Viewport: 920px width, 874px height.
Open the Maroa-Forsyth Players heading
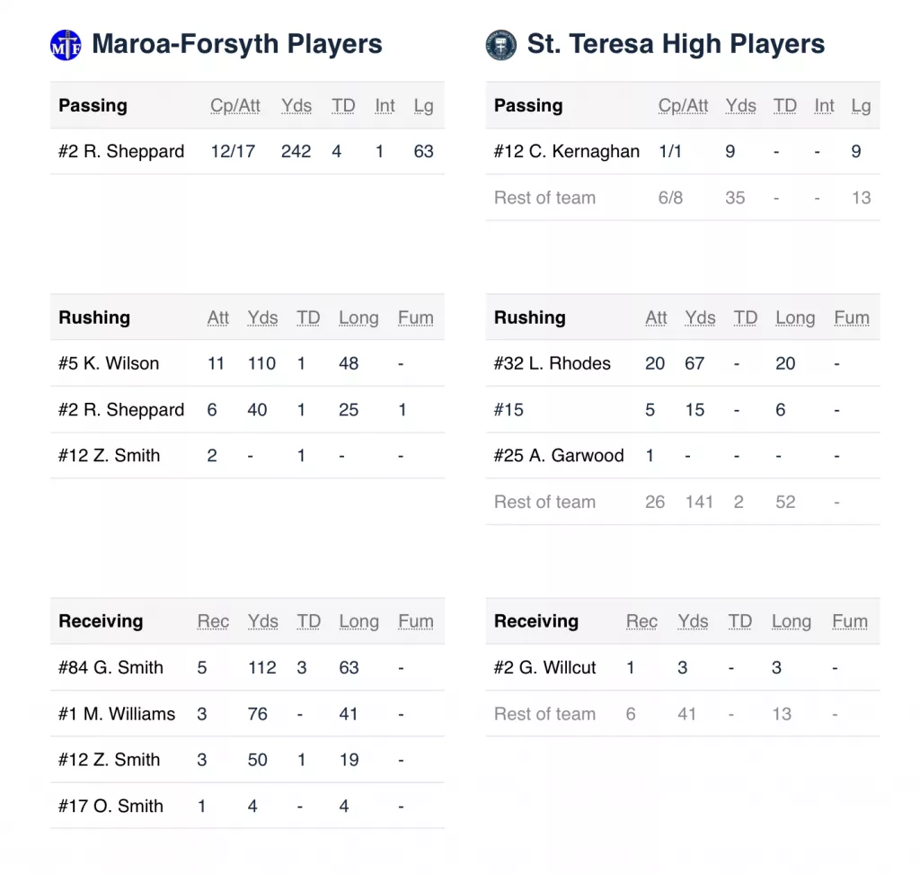(x=237, y=44)
